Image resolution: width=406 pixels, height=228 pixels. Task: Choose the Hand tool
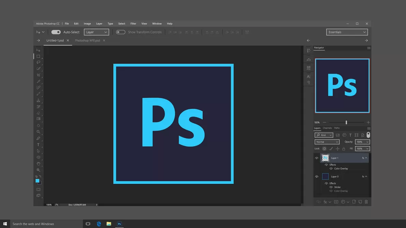38,164
